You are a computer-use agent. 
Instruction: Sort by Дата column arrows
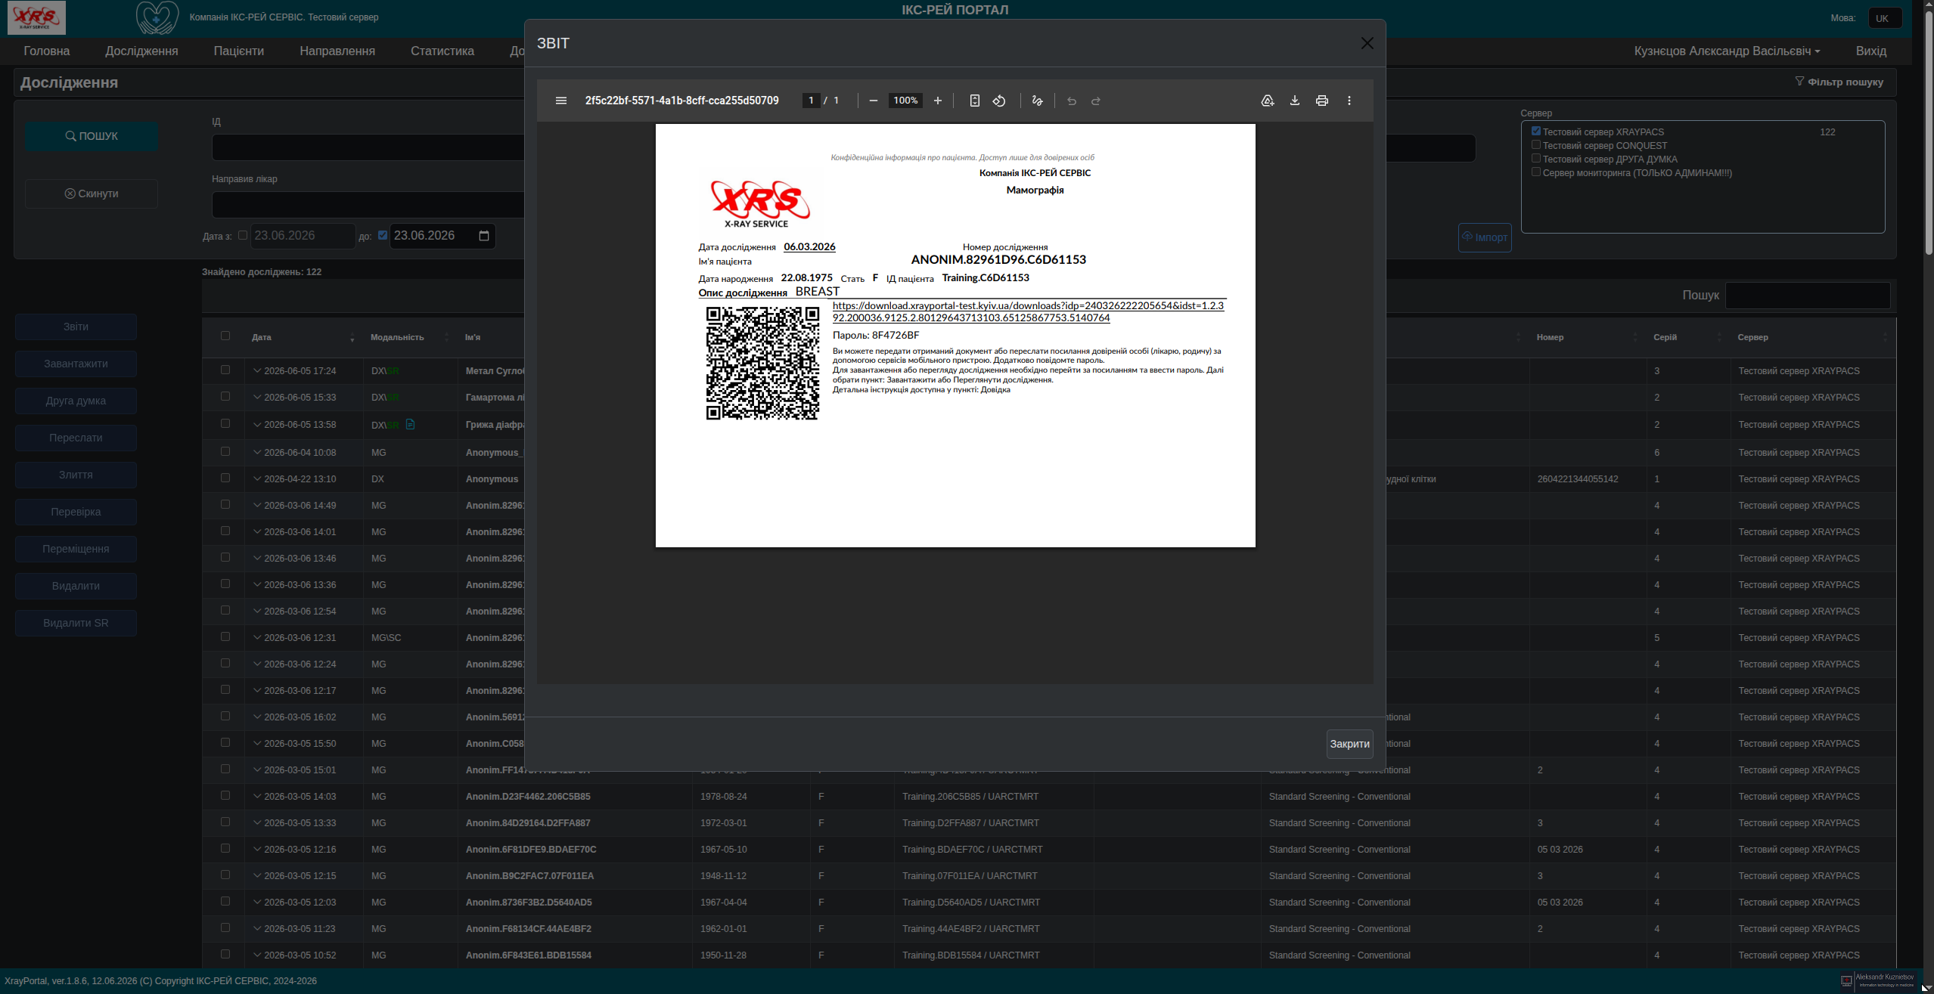coord(352,337)
